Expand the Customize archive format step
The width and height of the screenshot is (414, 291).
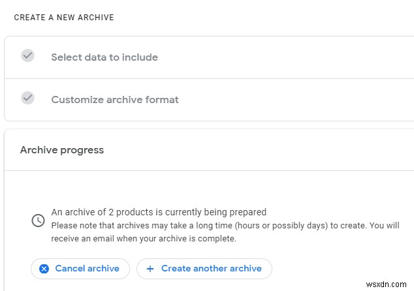click(115, 100)
